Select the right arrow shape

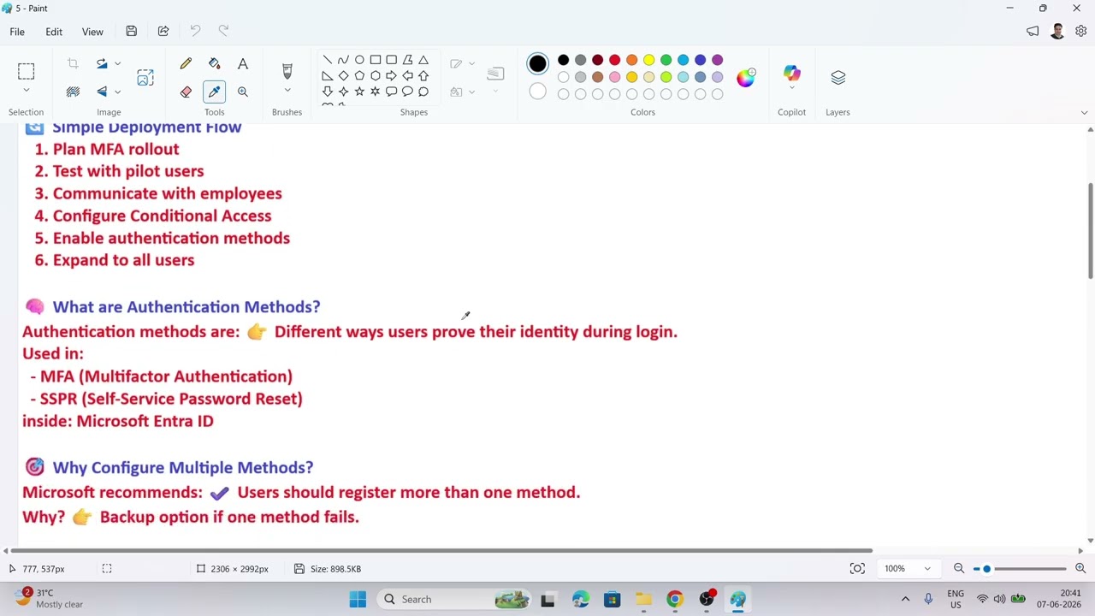pos(391,75)
